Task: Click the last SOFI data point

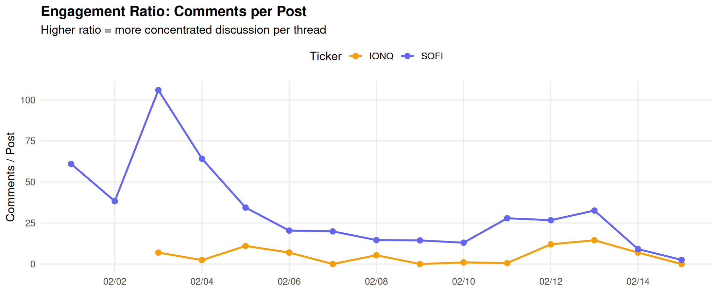Action: [x=681, y=260]
